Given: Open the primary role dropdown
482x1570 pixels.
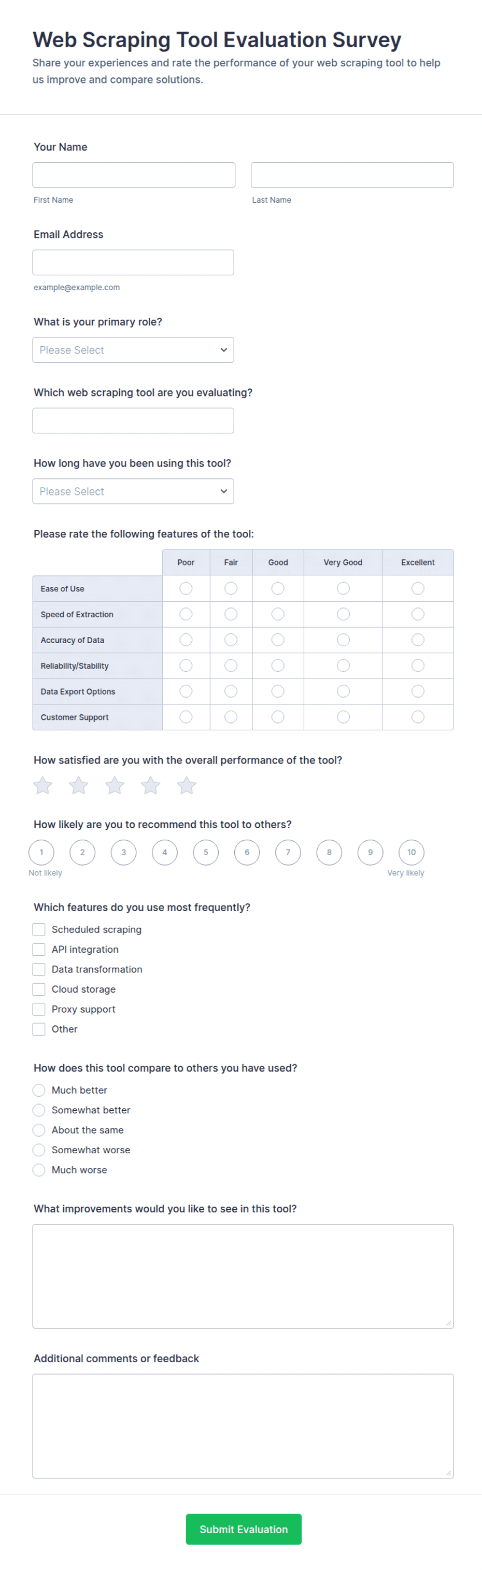Looking at the screenshot, I should click(133, 350).
